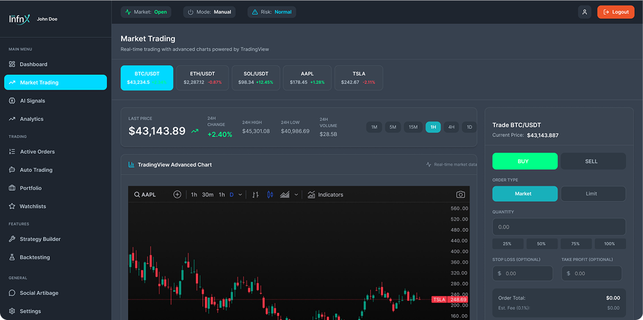Switch timeframe to 5M

(393, 127)
